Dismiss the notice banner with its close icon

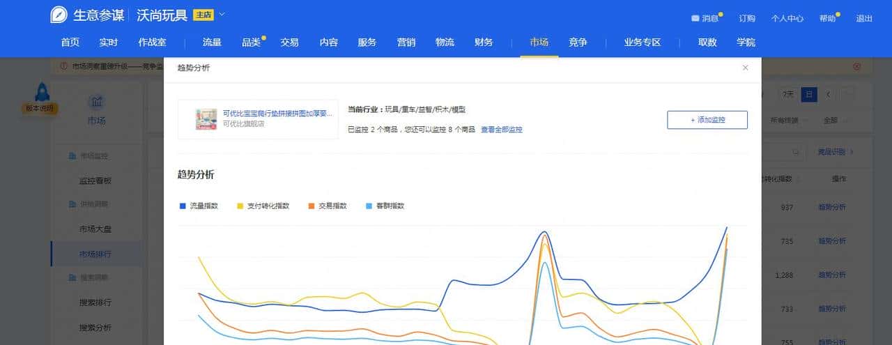(x=856, y=67)
